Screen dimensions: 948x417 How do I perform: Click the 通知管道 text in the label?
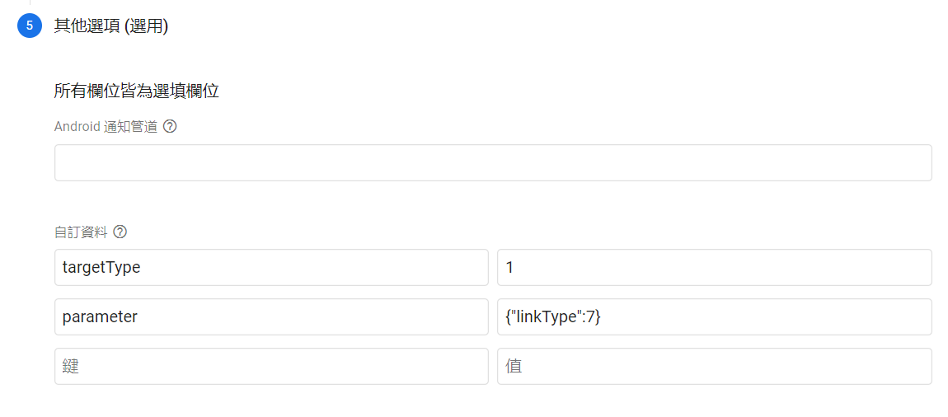point(130,127)
